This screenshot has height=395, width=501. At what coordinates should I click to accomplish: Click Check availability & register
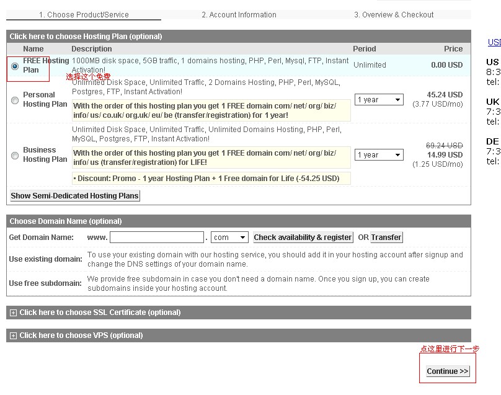303,237
